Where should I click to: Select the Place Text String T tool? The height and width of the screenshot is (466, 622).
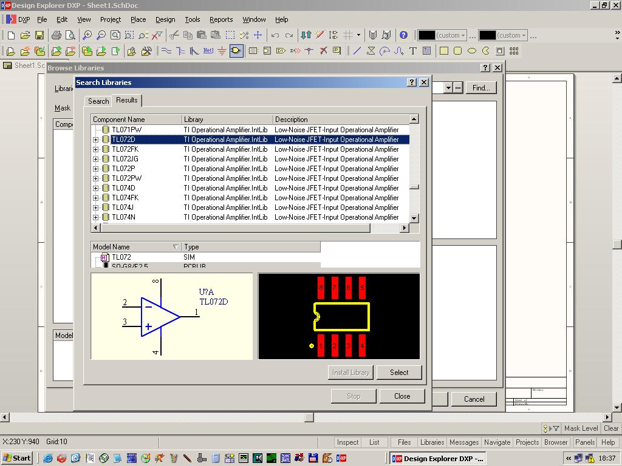pos(412,51)
